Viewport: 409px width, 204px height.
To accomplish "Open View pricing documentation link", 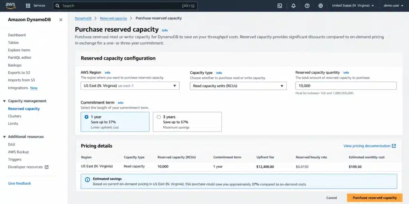I will pyautogui.click(x=367, y=146).
